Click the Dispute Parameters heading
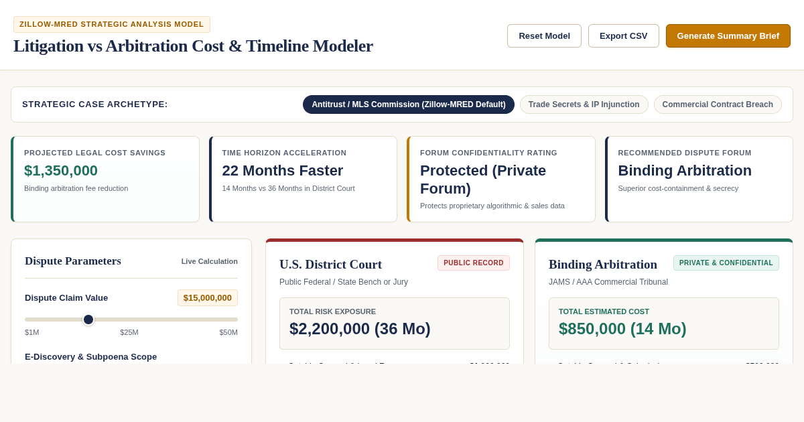Screen dimensions: 804x422 coord(73,261)
